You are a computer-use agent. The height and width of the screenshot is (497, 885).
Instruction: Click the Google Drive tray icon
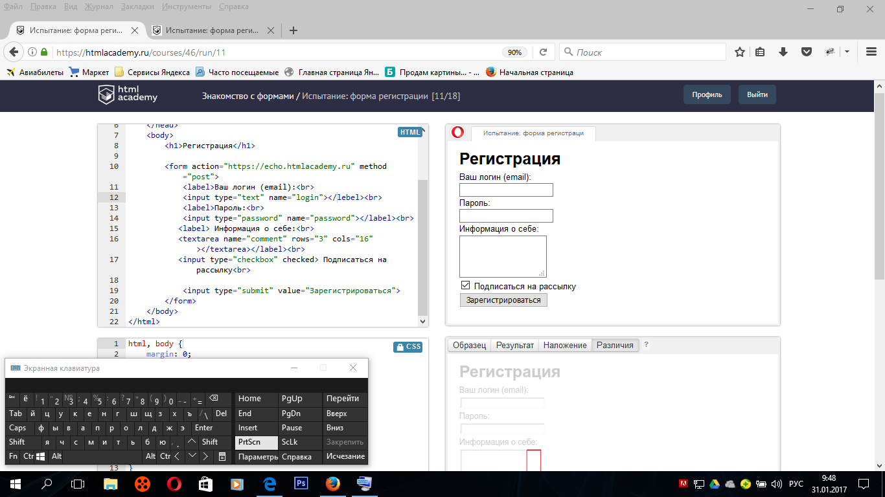715,483
